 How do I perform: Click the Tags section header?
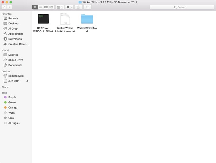tap(4, 93)
